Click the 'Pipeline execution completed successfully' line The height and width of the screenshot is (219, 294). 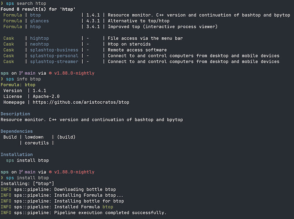pos(84,213)
